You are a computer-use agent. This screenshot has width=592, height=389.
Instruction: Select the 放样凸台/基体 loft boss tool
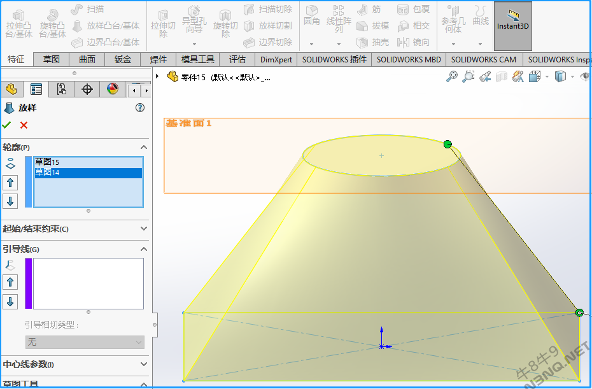106,25
